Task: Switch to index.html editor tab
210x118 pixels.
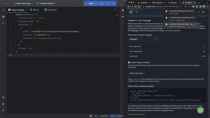Action: click(x=51, y=10)
